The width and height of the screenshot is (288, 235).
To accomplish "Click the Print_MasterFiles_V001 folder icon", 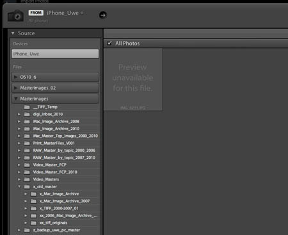I will (27, 143).
